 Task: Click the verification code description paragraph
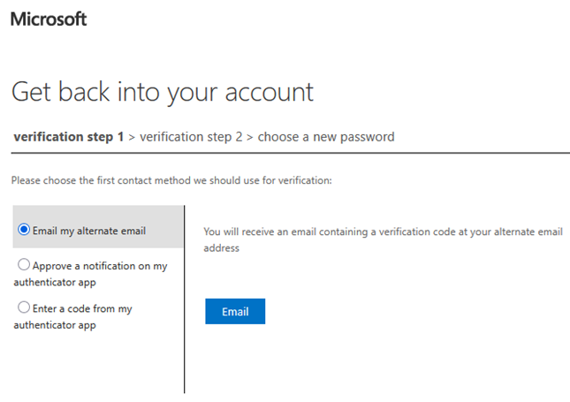coord(382,239)
